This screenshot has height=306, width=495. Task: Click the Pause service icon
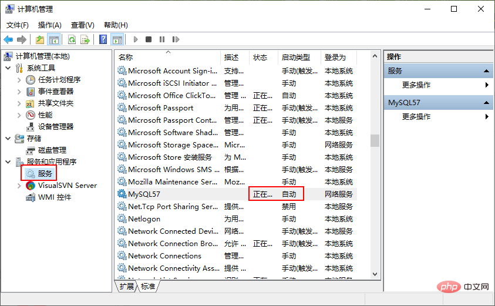pyautogui.click(x=162, y=39)
